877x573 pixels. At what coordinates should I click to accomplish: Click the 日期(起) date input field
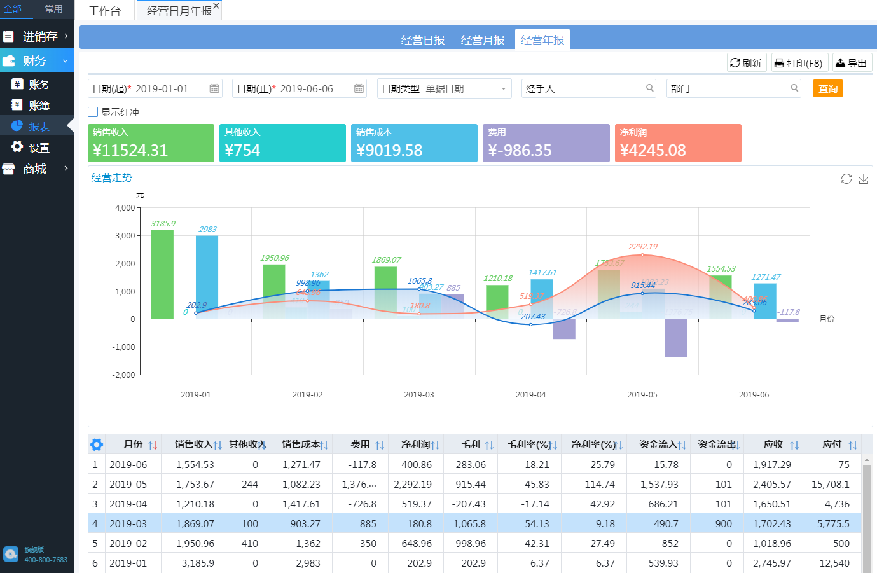[x=155, y=88]
